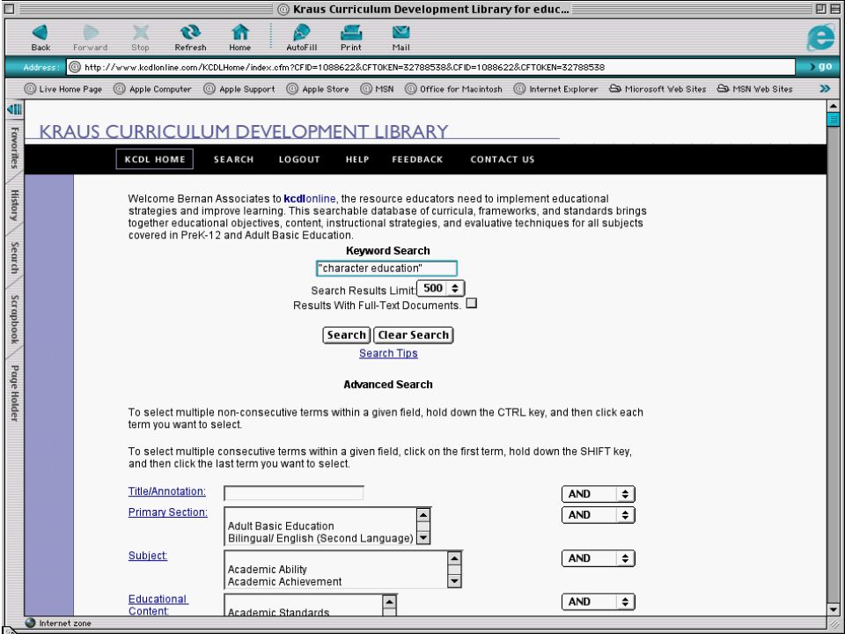The image size is (845, 634).
Task: Click the Forward toolbar icon
Action: (x=91, y=37)
